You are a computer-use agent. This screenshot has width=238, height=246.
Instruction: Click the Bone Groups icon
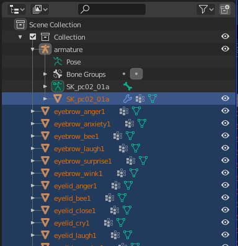[x=58, y=74]
